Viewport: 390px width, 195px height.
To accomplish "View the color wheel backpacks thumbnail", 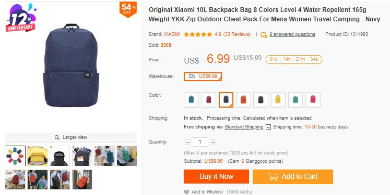I will [15, 155].
